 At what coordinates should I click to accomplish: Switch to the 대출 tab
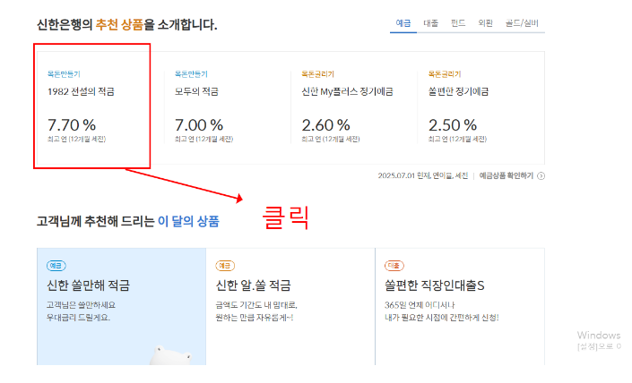(x=430, y=23)
